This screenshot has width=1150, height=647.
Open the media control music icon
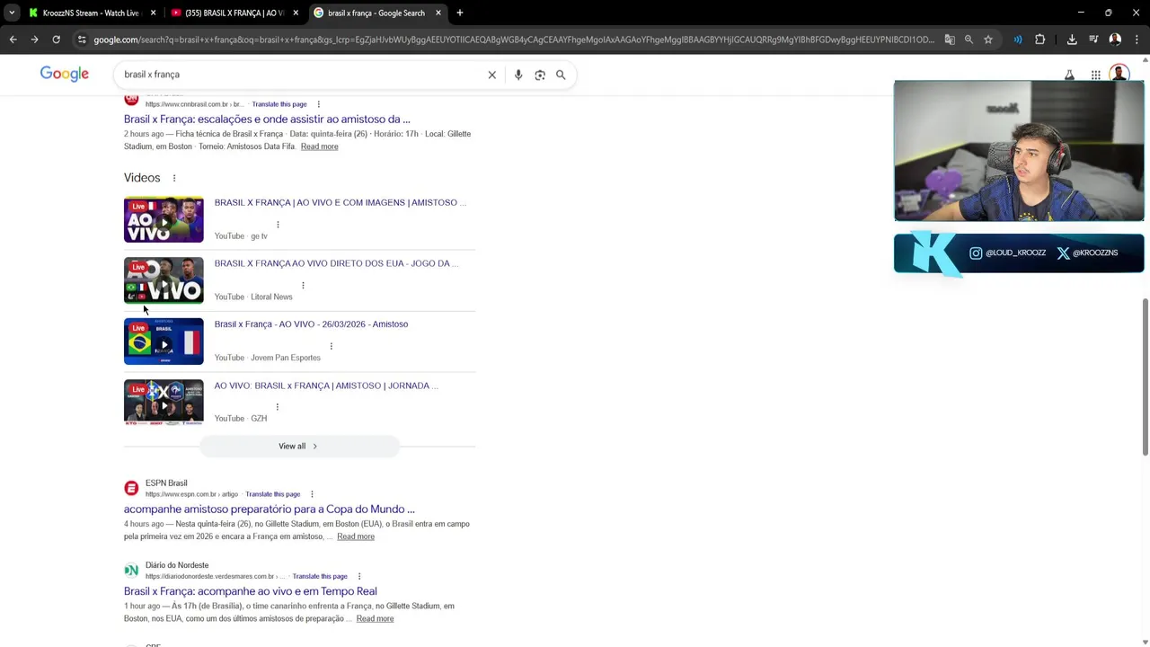coord(1093,40)
